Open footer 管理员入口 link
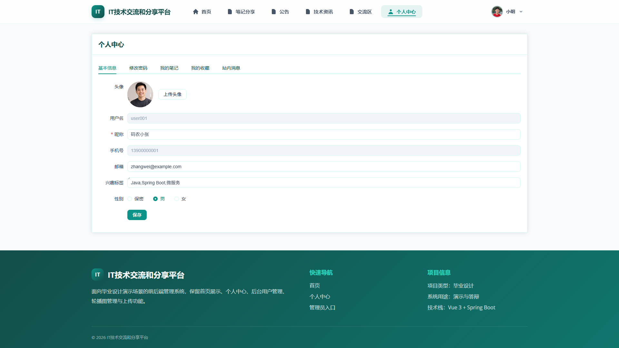The image size is (619, 348). tap(322, 307)
